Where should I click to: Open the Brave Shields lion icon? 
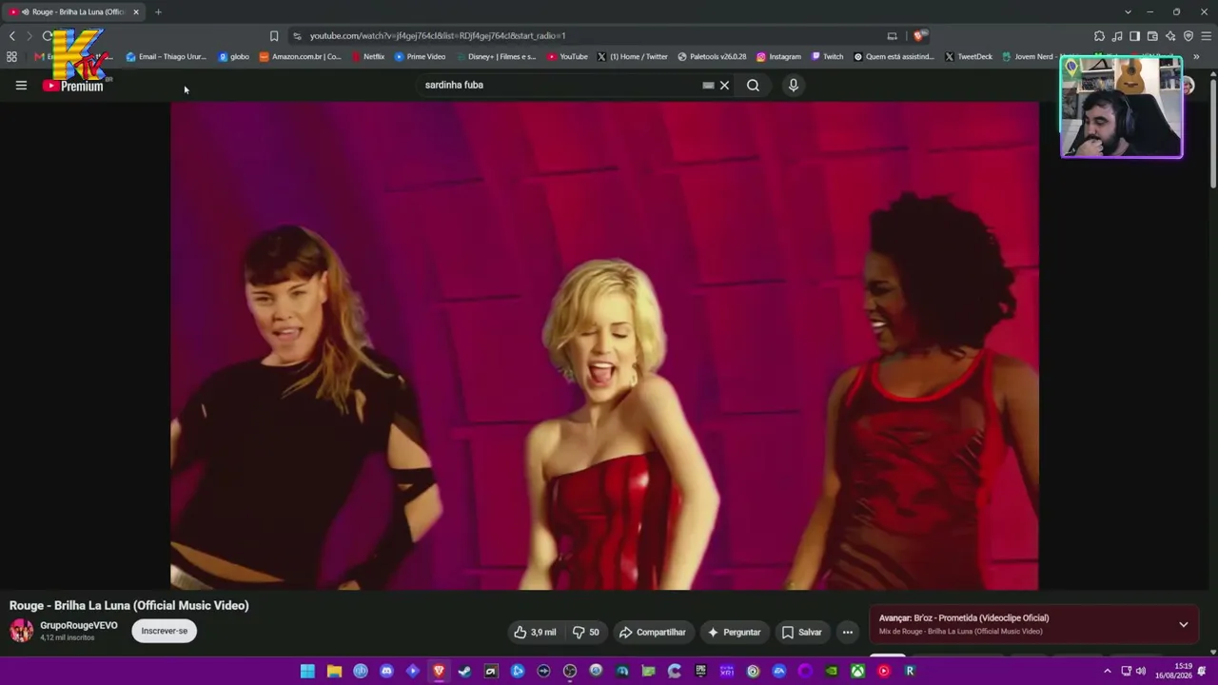(x=918, y=36)
